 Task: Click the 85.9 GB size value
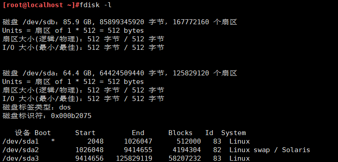77,22
